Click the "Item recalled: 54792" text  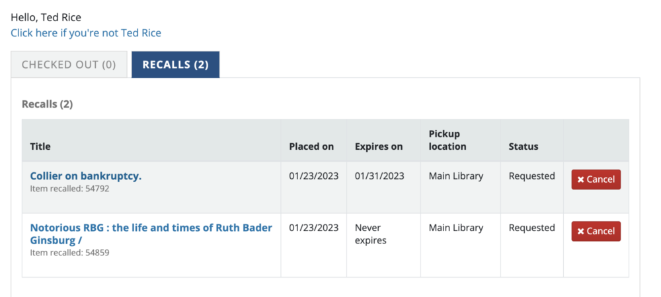click(x=69, y=189)
